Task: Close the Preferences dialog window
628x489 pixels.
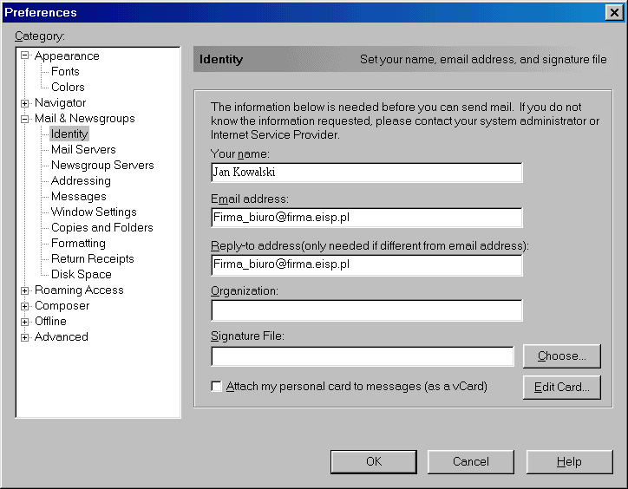Action: (613, 12)
